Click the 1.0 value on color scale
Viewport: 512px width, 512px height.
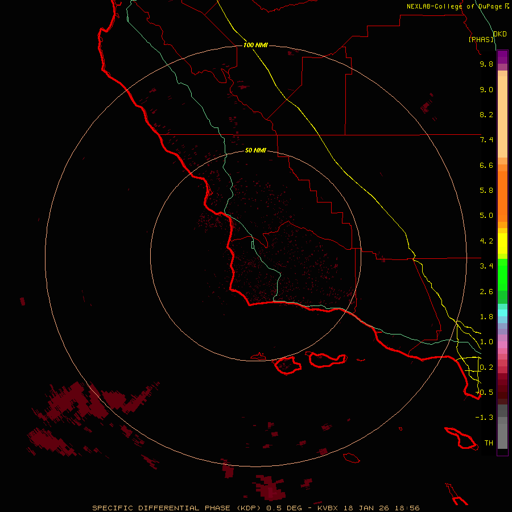click(x=486, y=342)
